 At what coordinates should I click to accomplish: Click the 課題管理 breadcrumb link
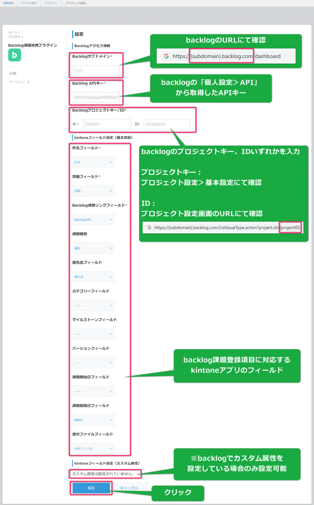7,3
